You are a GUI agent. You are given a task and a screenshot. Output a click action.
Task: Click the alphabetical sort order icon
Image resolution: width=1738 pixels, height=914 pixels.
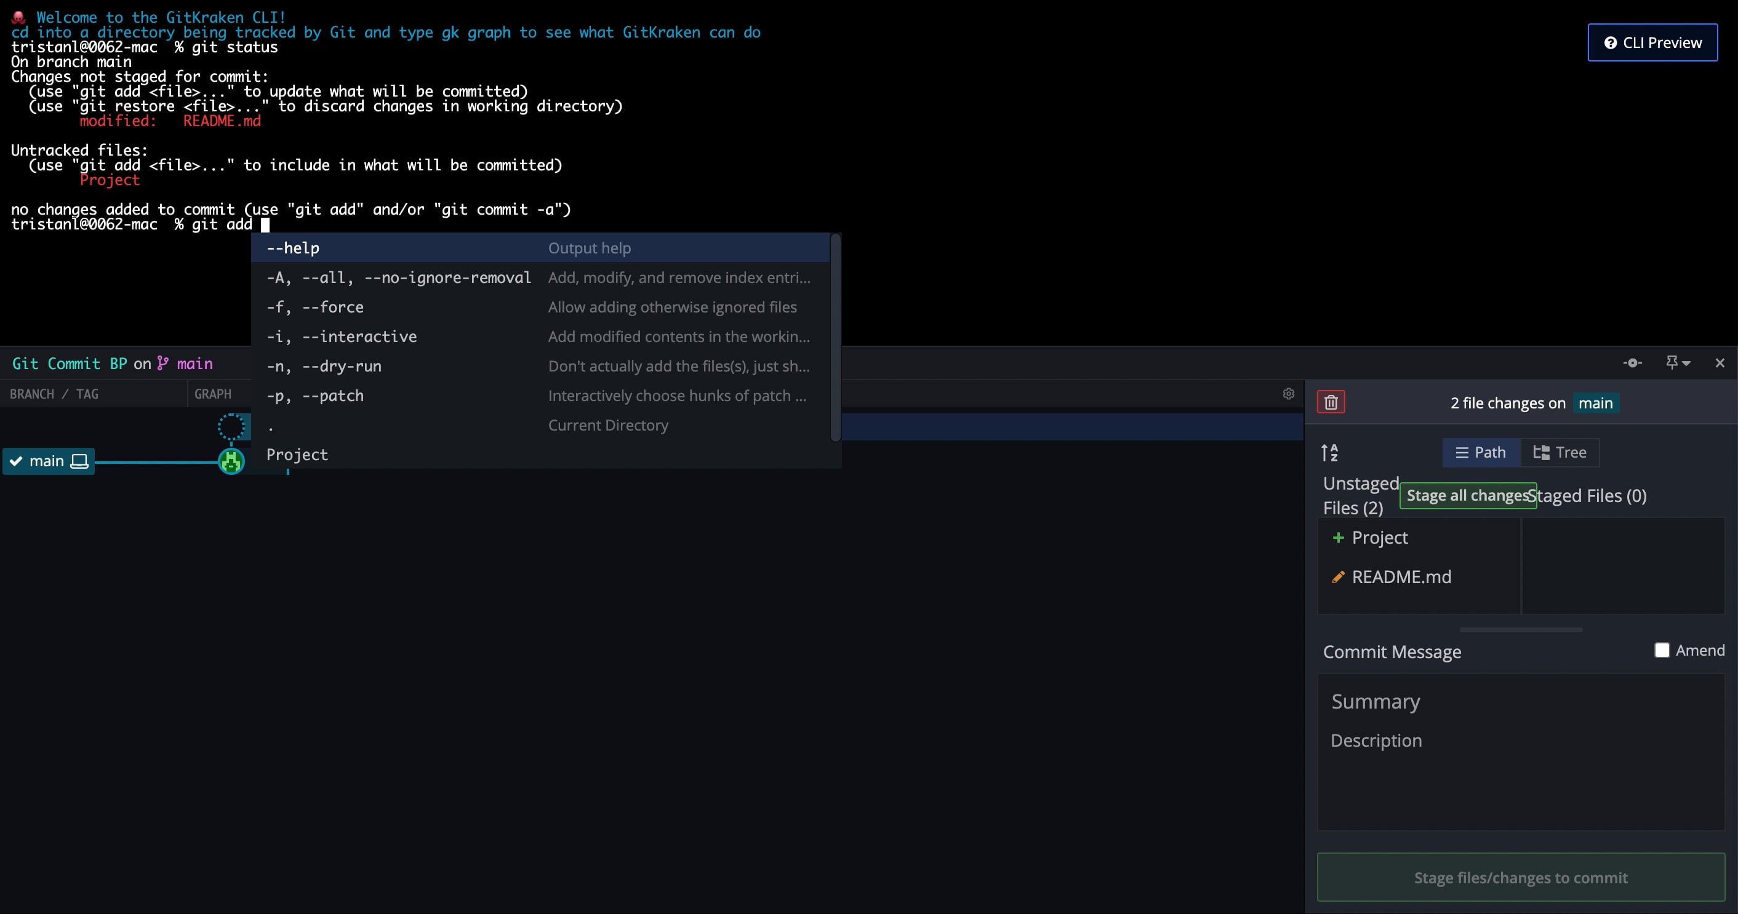click(1329, 452)
